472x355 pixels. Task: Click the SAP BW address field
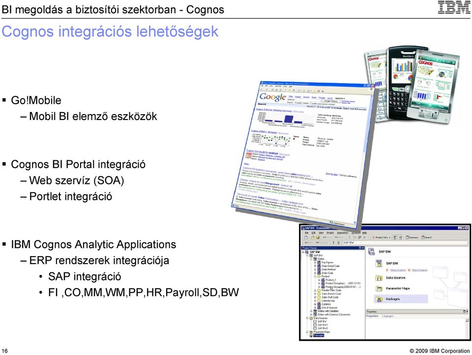tap(406, 243)
